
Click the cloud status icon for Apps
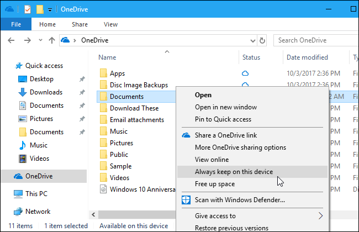click(245, 73)
